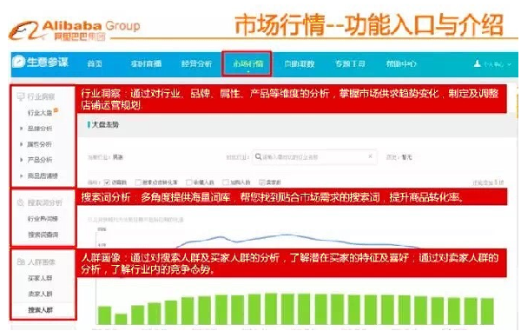Open the 帮助中心 tab
Image resolution: width=521 pixels, height=331 pixels.
coord(401,63)
